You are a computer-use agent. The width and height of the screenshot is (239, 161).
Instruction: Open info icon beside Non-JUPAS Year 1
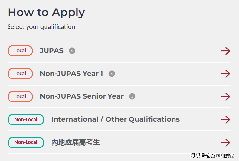click(112, 73)
